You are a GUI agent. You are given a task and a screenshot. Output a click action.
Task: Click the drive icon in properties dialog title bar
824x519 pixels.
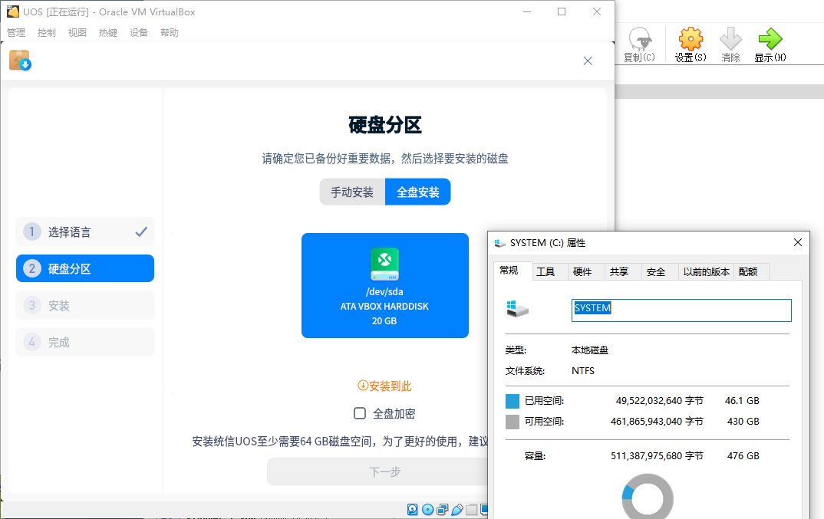tap(499, 243)
